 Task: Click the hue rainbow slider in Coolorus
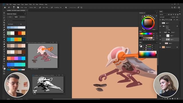pyautogui.click(x=146, y=34)
